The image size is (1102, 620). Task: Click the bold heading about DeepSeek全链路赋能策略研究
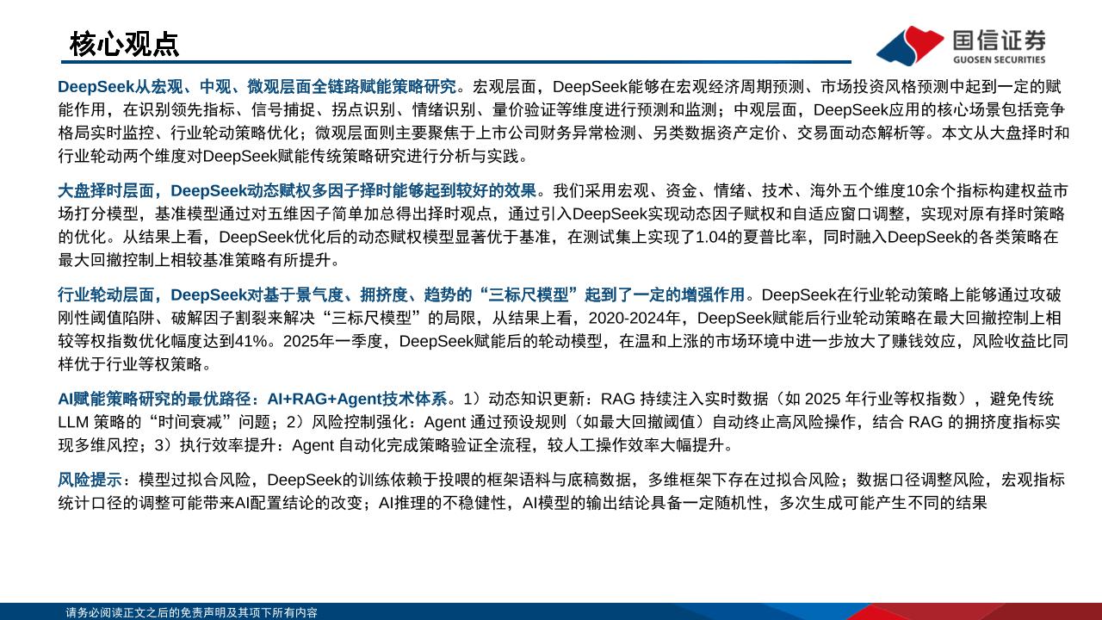[257, 87]
